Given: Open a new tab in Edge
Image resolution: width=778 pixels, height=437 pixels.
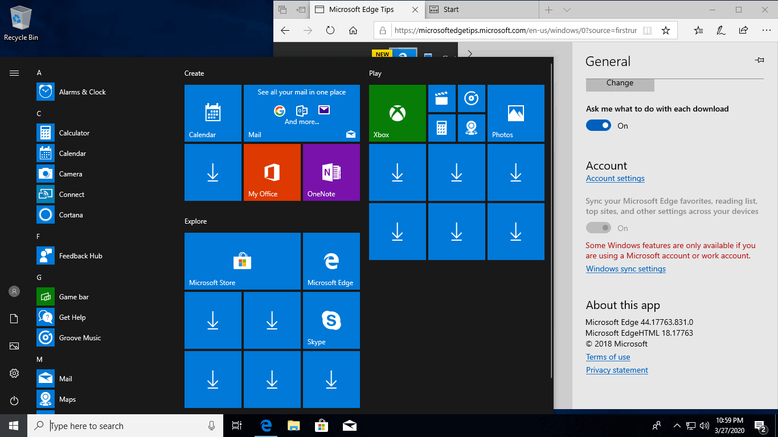Looking at the screenshot, I should pyautogui.click(x=549, y=10).
